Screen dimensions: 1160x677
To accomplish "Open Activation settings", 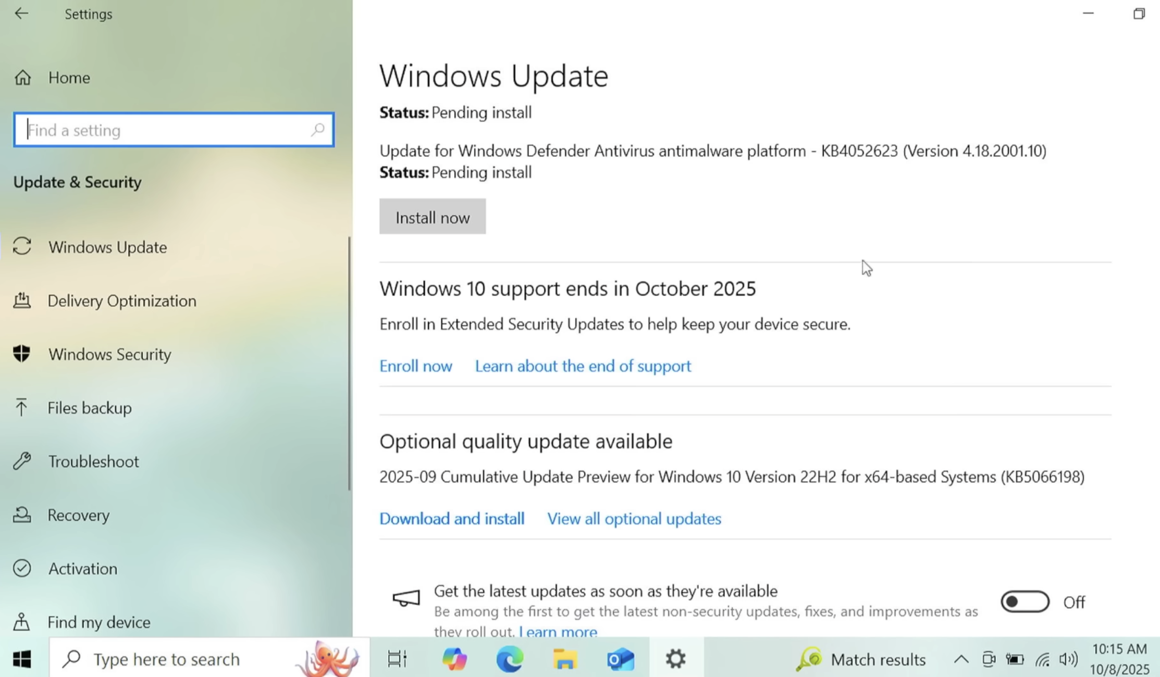I will [x=82, y=569].
